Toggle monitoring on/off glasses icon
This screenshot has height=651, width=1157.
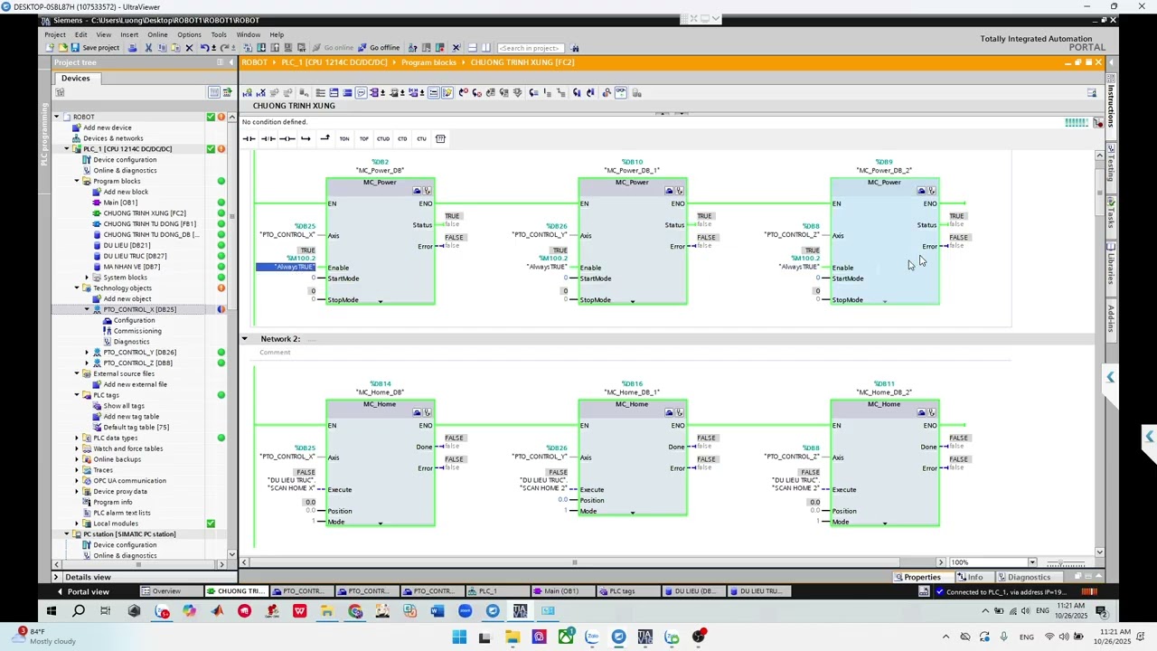tap(620, 92)
